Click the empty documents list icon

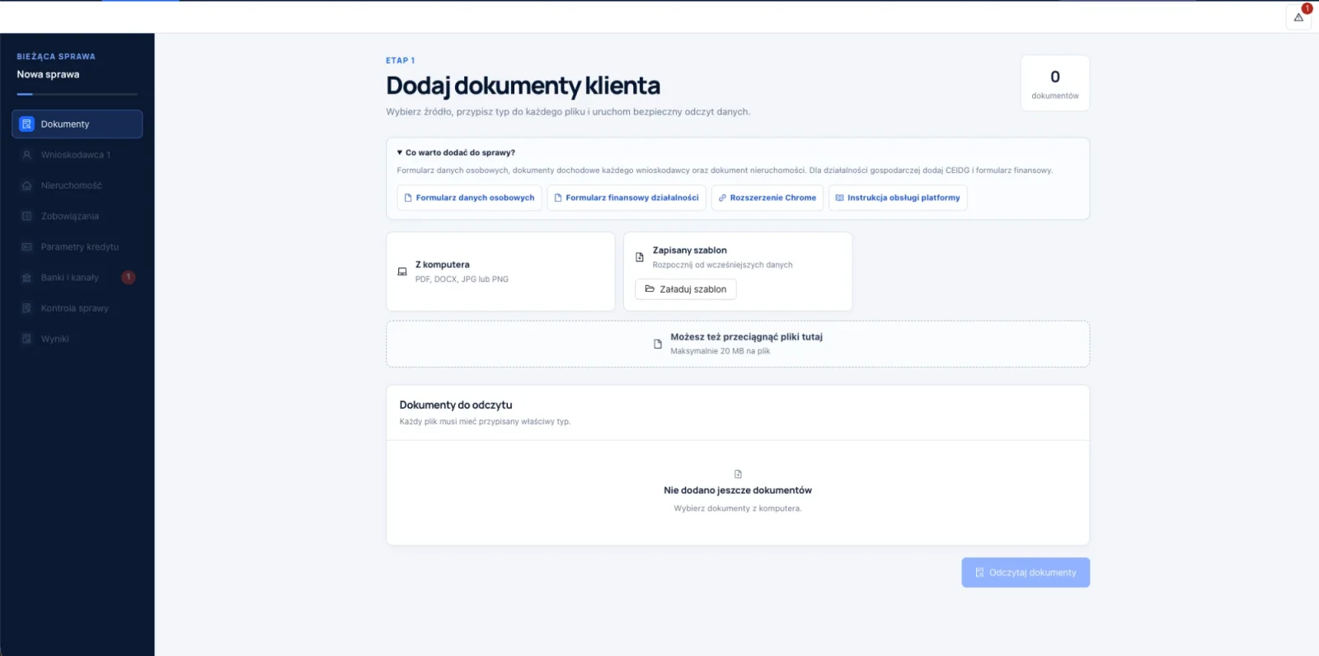click(x=738, y=474)
